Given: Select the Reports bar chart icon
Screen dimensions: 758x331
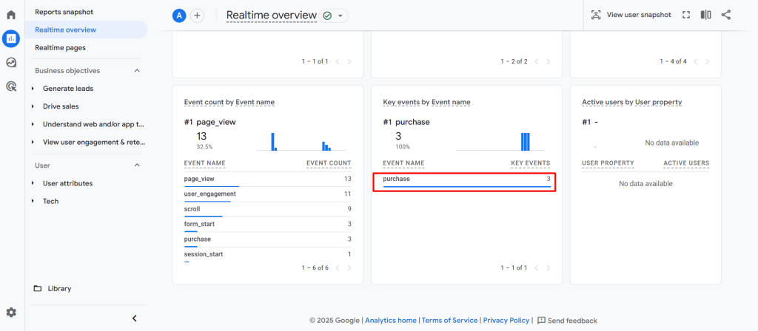Looking at the screenshot, I should click(x=11, y=38).
